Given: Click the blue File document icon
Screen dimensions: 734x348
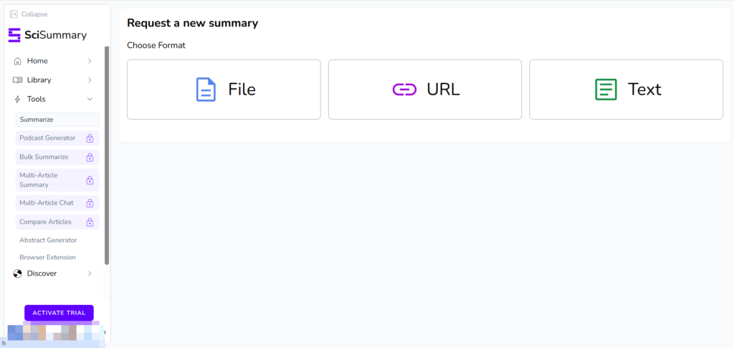Looking at the screenshot, I should click(206, 90).
